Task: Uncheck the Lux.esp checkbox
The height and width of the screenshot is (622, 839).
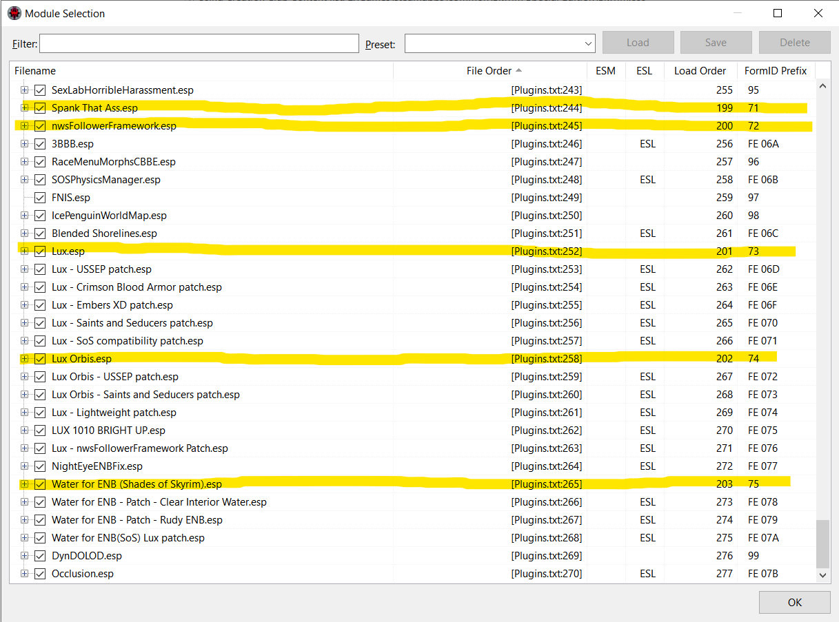Action: click(40, 251)
